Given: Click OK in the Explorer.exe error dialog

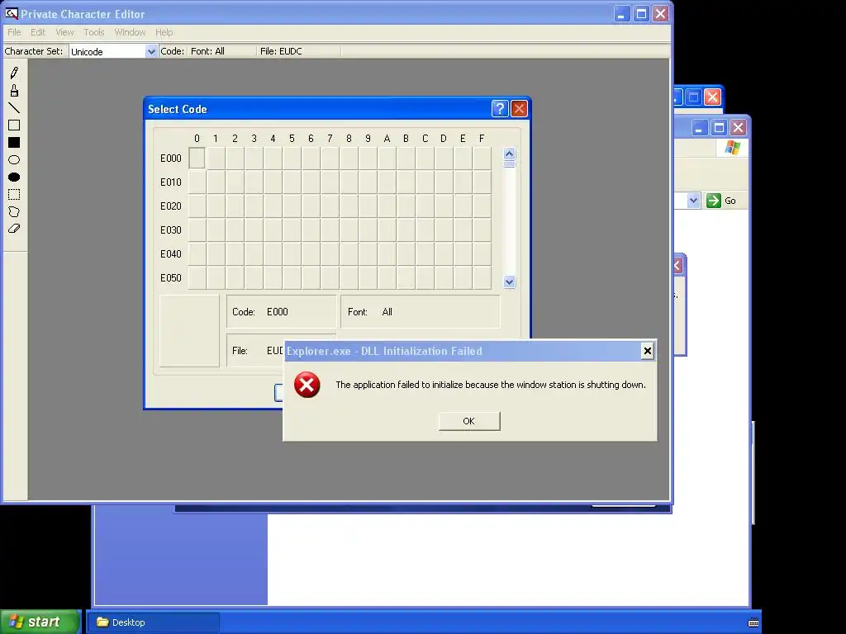Looking at the screenshot, I should tap(469, 421).
